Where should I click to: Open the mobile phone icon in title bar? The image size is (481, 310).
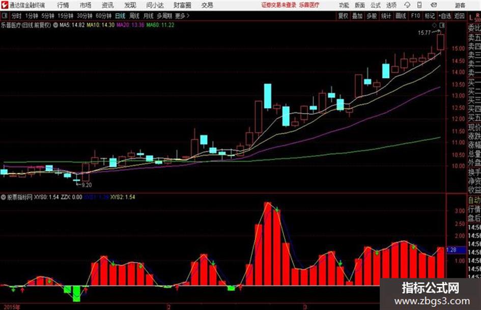(419, 5)
